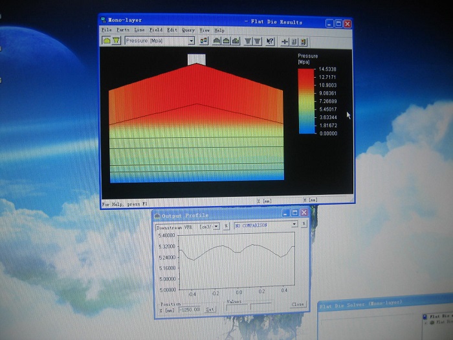The width and height of the screenshot is (453, 340).
Task: Open the Edit menu
Action: (172, 30)
